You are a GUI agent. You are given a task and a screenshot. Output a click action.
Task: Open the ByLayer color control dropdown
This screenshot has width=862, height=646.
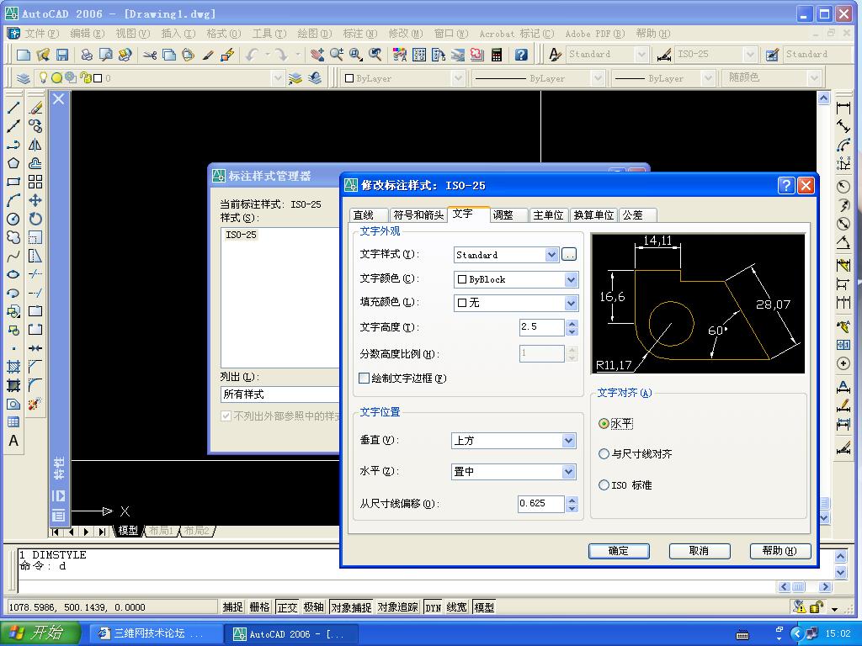click(x=458, y=78)
